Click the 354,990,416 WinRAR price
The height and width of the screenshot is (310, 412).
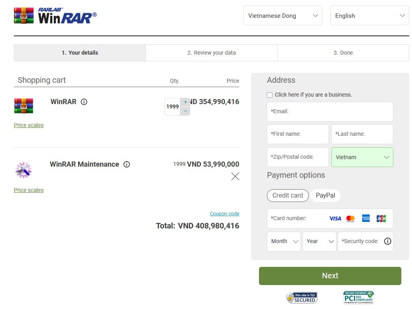point(219,102)
